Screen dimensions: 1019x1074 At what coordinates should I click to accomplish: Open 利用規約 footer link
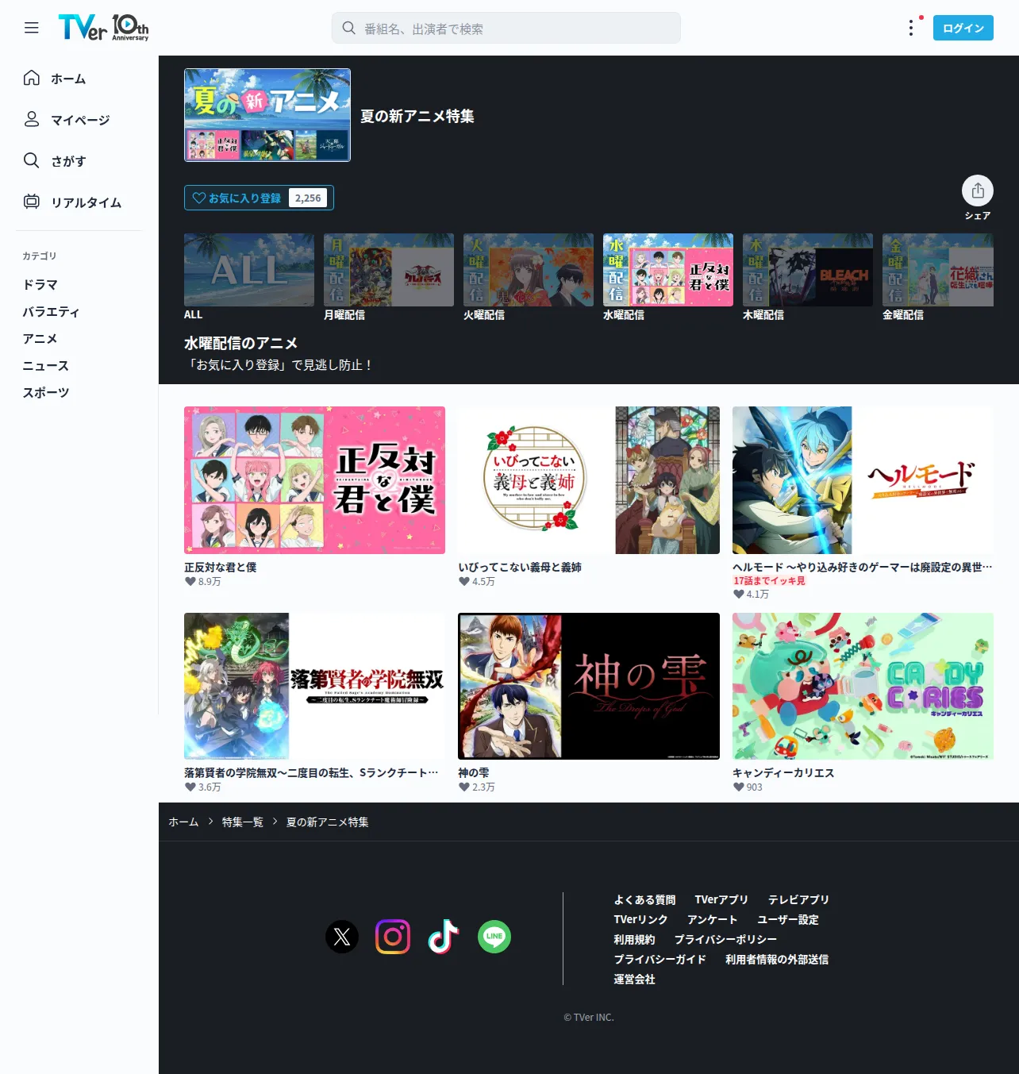point(634,939)
